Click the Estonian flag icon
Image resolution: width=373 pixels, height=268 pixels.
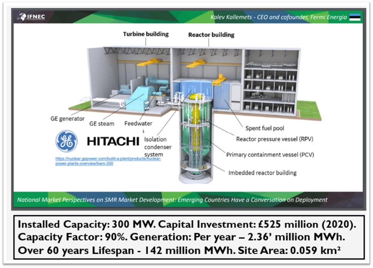point(355,17)
